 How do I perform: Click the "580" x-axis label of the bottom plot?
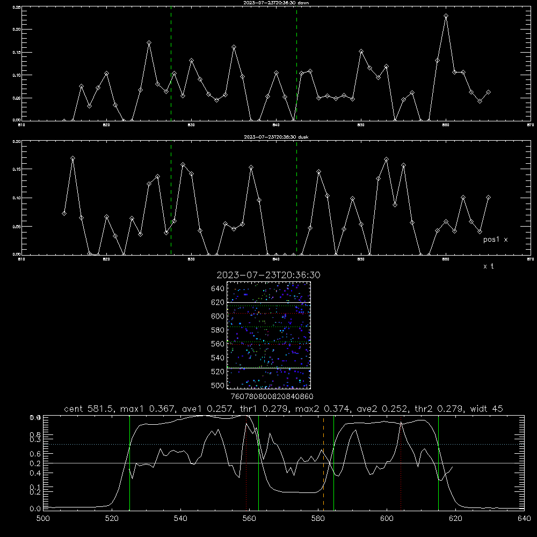coord(318,519)
